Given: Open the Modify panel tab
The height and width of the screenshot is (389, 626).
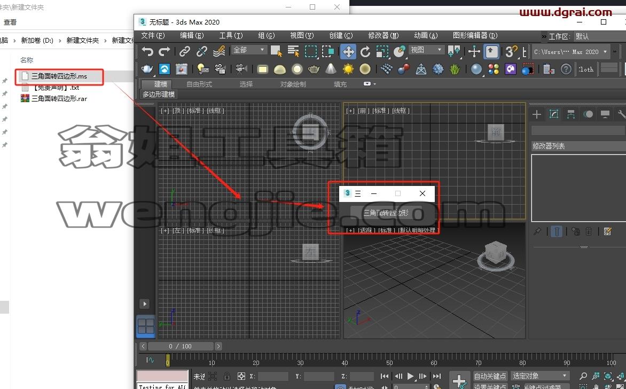Looking at the screenshot, I should (x=554, y=115).
